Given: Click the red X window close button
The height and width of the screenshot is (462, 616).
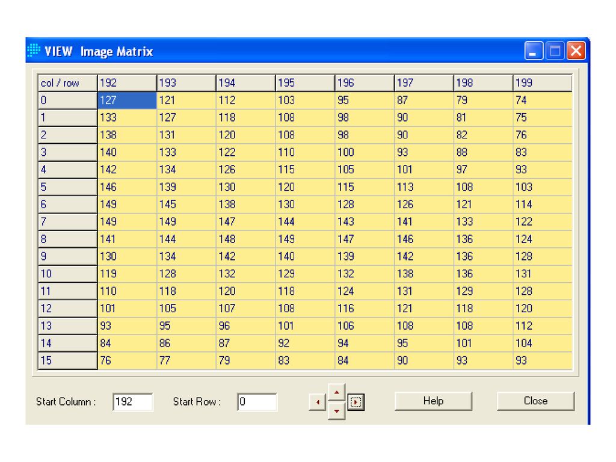Looking at the screenshot, I should [x=576, y=51].
